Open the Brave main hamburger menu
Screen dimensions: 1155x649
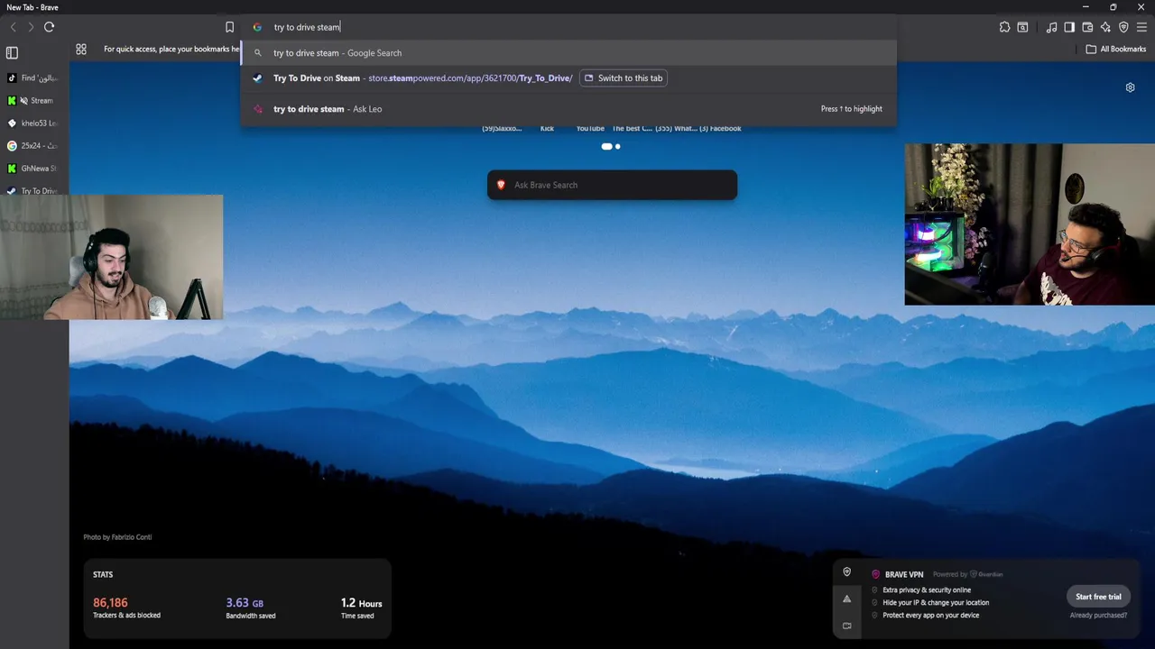(1141, 27)
